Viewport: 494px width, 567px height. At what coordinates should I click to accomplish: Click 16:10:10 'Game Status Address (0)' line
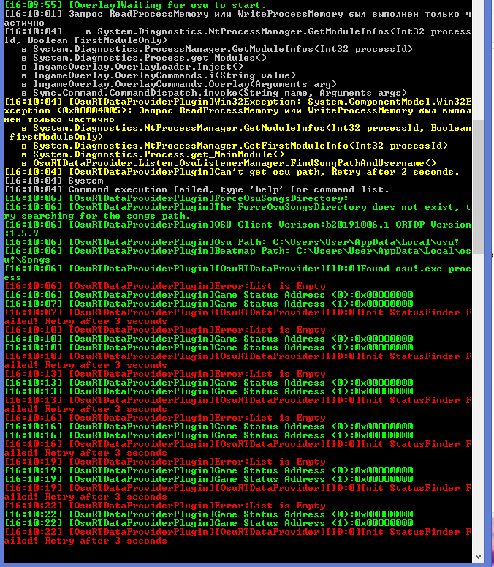pos(208,339)
